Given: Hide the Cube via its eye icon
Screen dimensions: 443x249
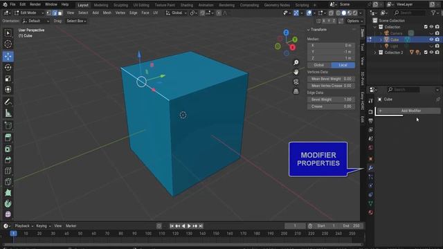Looking at the screenshot, I should [x=431, y=39].
